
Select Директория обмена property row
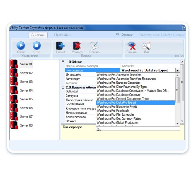point(80,100)
